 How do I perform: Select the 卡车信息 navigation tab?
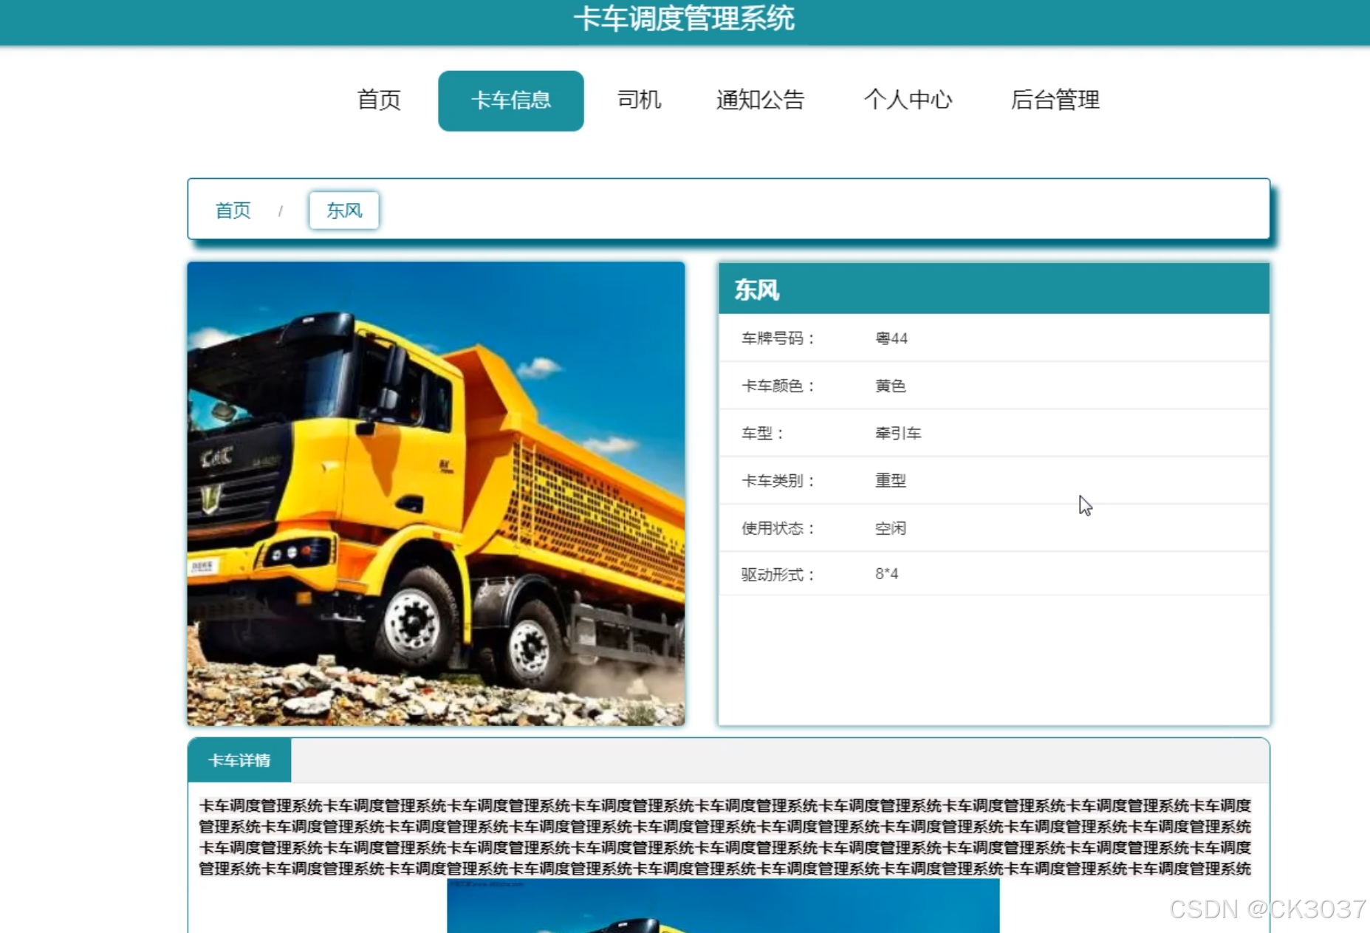coord(510,100)
